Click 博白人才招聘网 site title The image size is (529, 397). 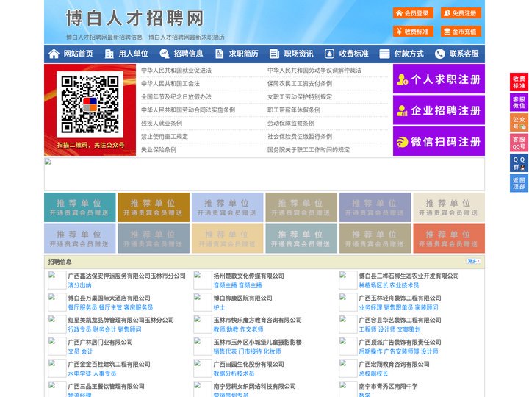(135, 18)
